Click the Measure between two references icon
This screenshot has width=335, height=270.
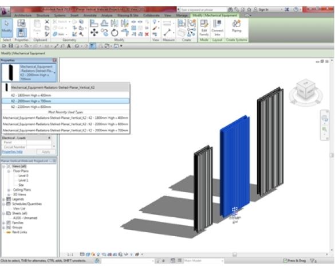click(x=167, y=32)
